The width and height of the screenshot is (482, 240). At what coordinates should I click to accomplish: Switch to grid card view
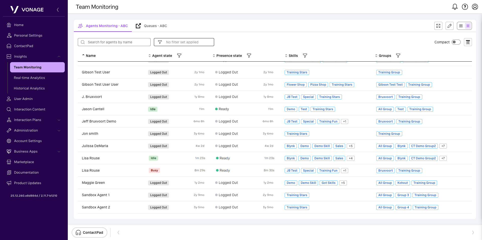[461, 26]
